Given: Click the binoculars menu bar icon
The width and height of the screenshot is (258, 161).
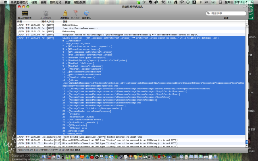Looking at the screenshot, I should [176, 2].
